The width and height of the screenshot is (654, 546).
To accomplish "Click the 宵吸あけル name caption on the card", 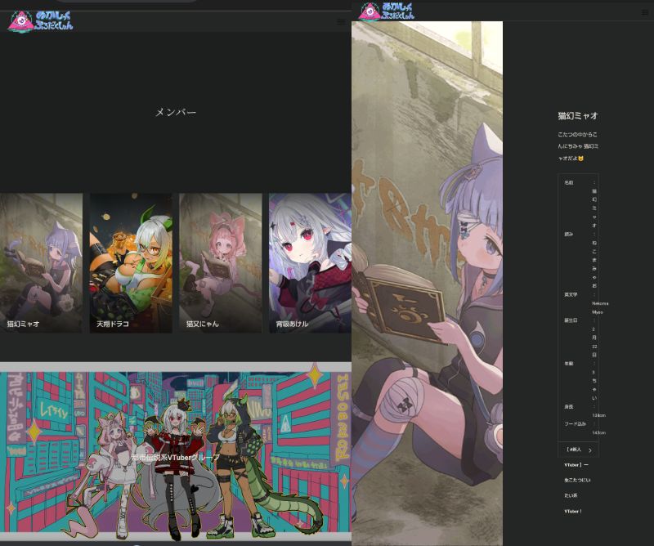I will tap(292, 324).
